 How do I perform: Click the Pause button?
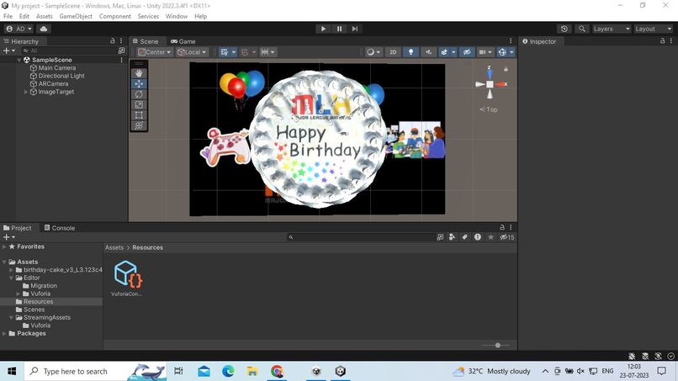[340, 29]
